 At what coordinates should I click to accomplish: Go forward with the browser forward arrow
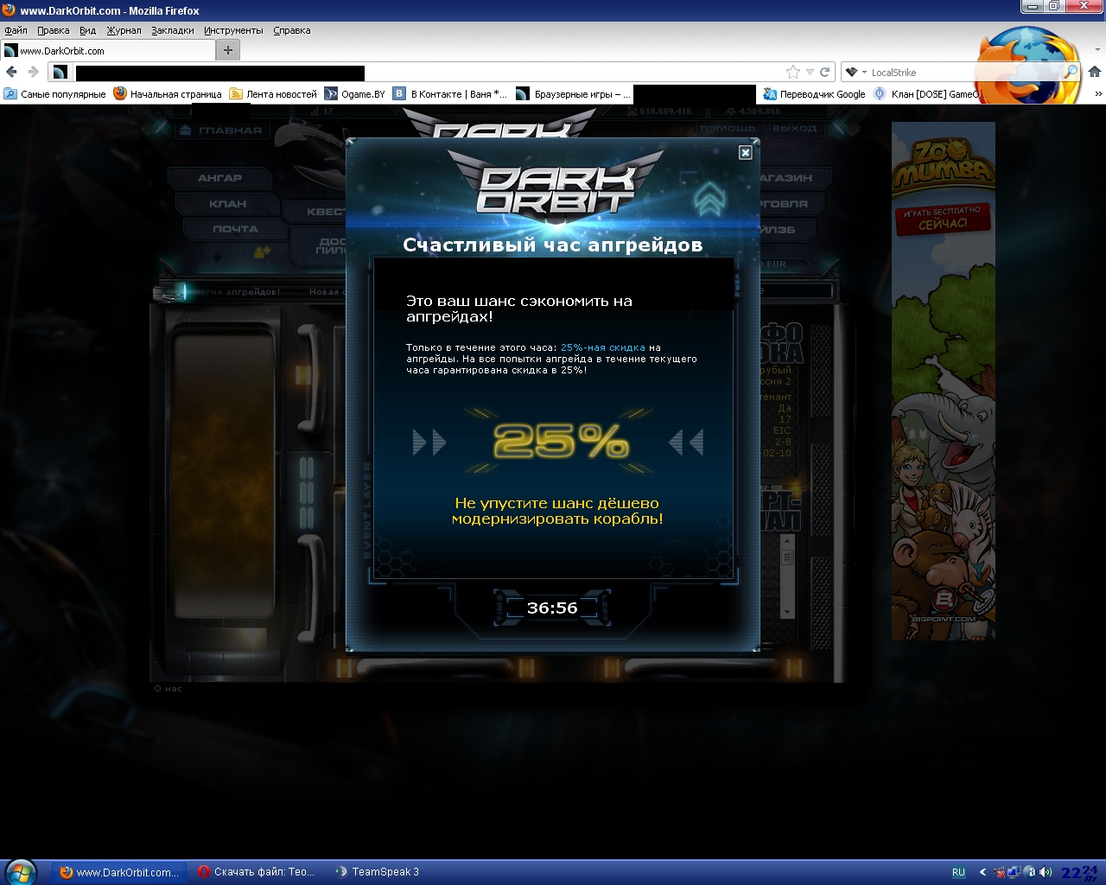point(33,72)
